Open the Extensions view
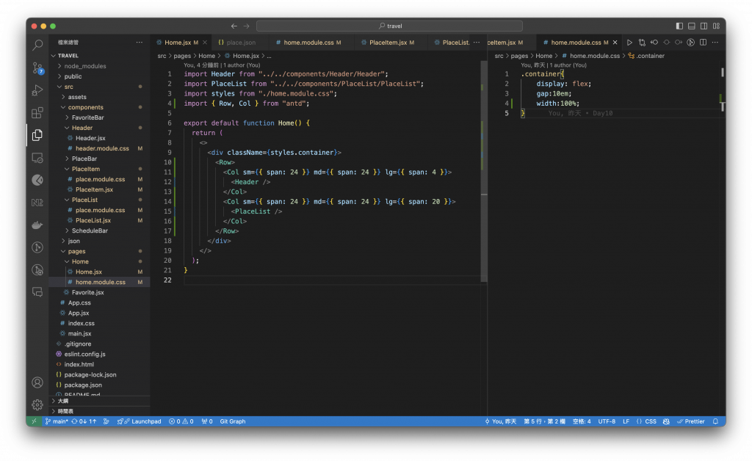The width and height of the screenshot is (752, 461). point(37,113)
